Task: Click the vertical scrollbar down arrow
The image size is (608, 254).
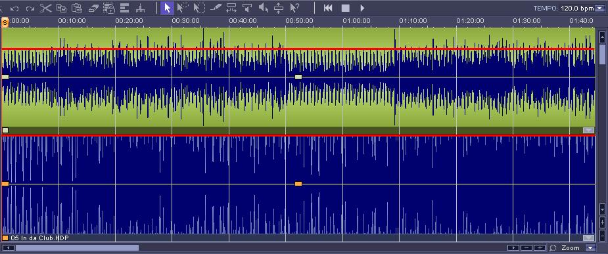Action: pos(602,209)
